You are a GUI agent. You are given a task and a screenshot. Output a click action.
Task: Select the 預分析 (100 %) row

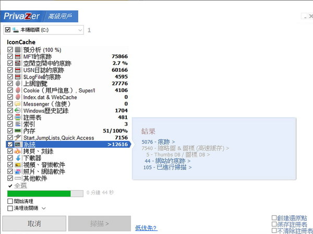pyautogui.click(x=67, y=50)
